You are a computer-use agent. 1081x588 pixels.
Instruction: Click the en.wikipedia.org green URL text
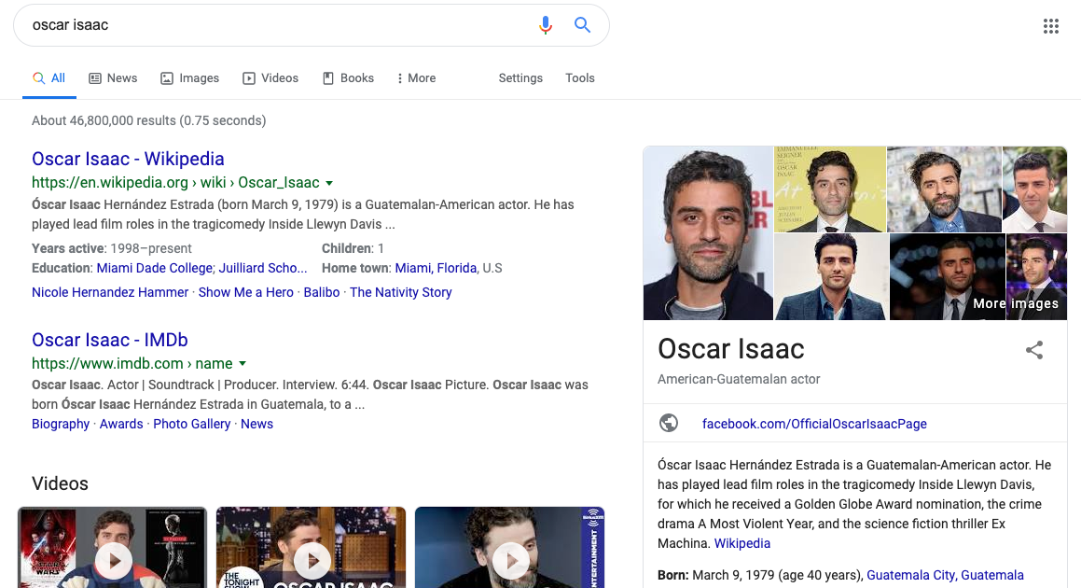[175, 182]
